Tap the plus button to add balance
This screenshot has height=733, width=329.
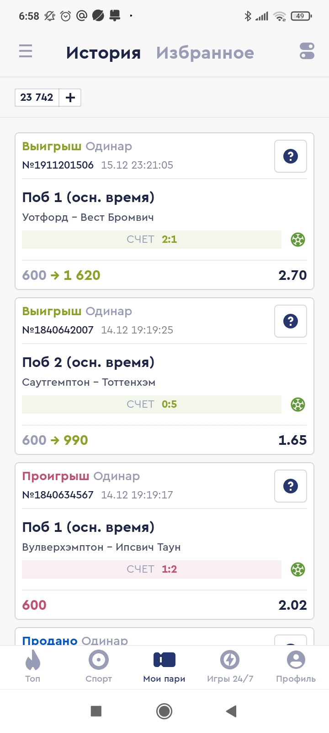point(70,98)
